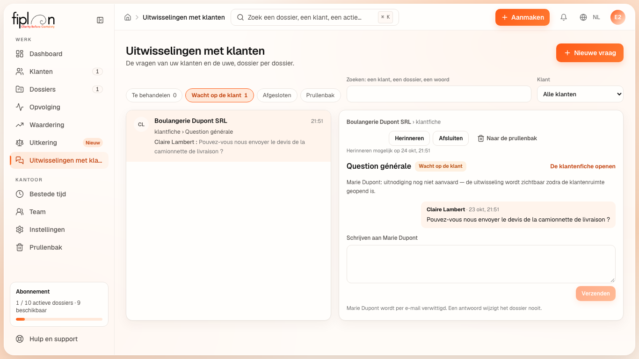Click the Uitwisselingen met klanten breadcrumb text

pos(184,17)
